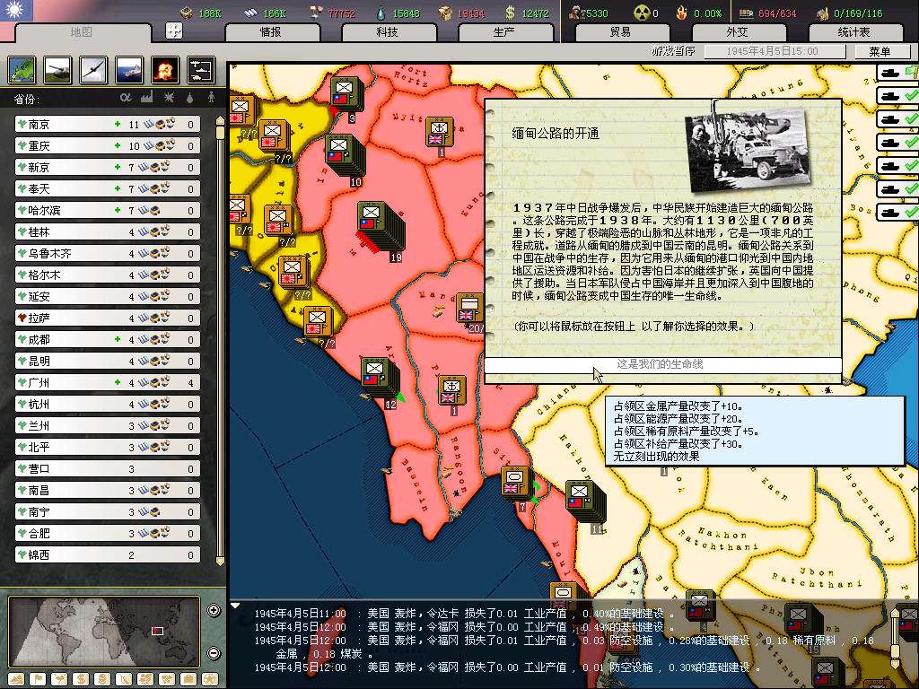919x689 pixels.
Task: Select the naval units ship view icon
Action: pos(129,69)
